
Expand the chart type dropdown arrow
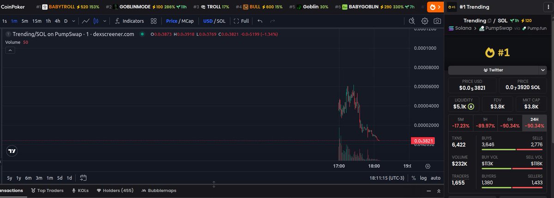coord(105,21)
